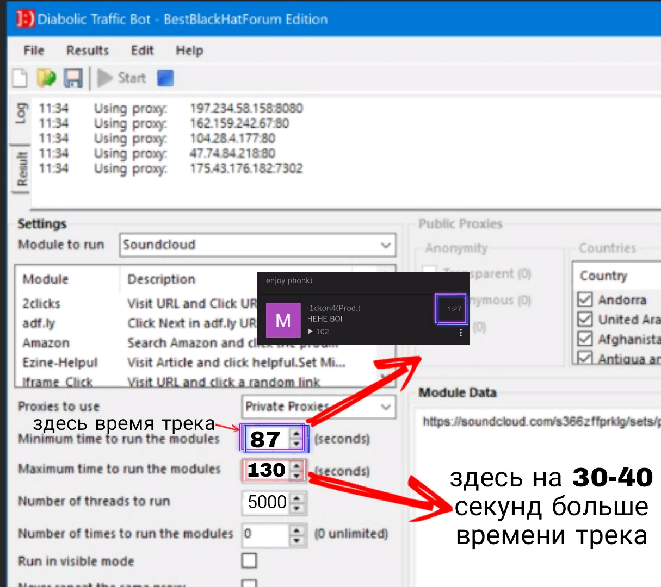Viewport: 661px width, 587px height.
Task: Increase maximum time with up arrow
Action: [x=296, y=465]
